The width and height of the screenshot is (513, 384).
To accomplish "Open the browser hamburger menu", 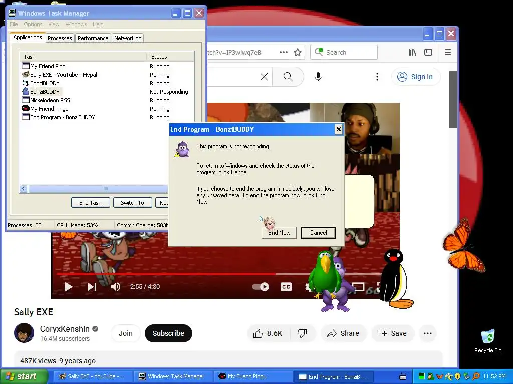I will click(448, 52).
